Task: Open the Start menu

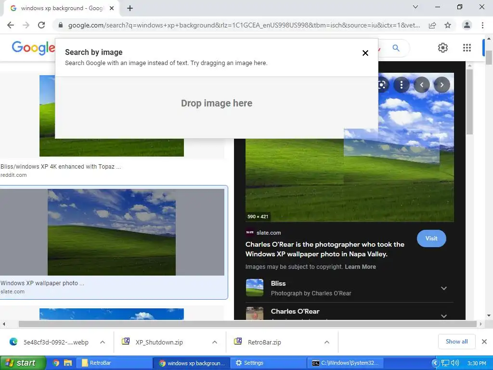Action: coord(23,363)
